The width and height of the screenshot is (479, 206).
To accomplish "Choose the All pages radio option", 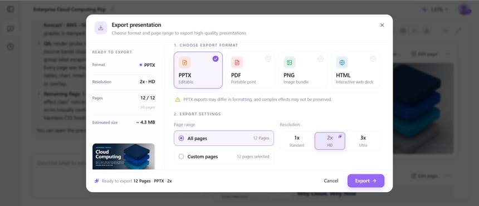I will pyautogui.click(x=223, y=138).
